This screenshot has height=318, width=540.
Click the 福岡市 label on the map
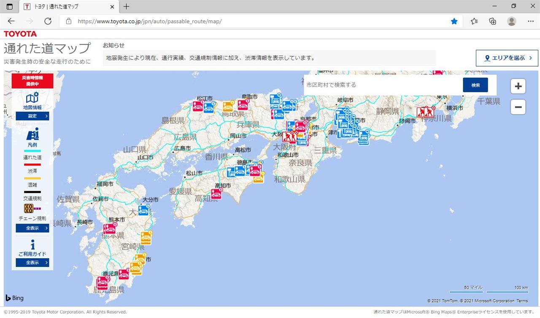point(105,184)
